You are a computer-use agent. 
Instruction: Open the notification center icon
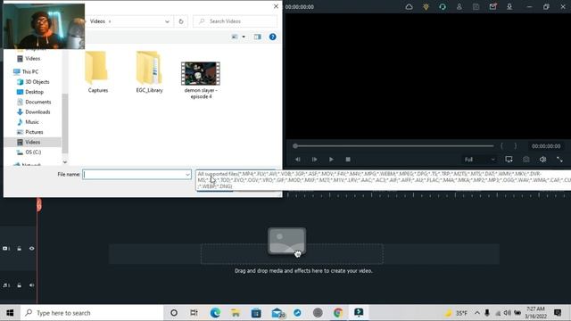(558, 313)
